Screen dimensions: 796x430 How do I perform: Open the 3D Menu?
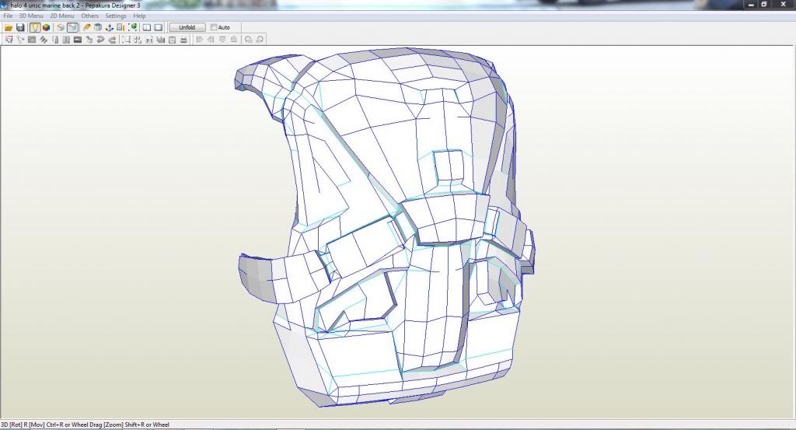[x=31, y=16]
